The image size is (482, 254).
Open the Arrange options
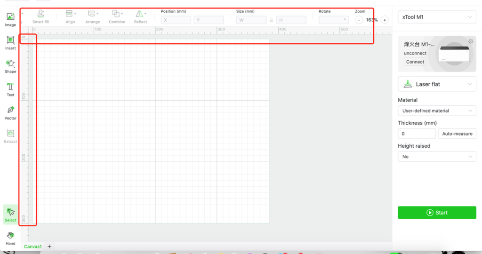(93, 17)
